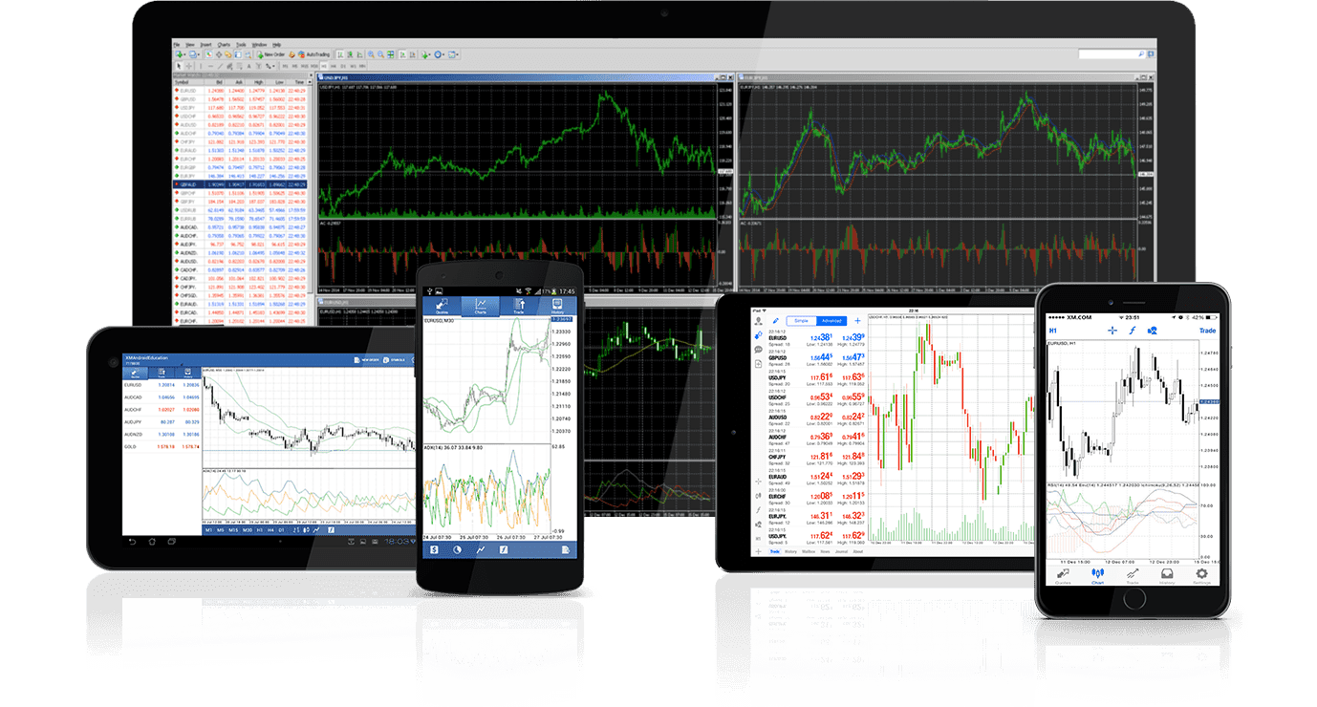Select EURUSD row in desktop Market Watch

pos(240,91)
